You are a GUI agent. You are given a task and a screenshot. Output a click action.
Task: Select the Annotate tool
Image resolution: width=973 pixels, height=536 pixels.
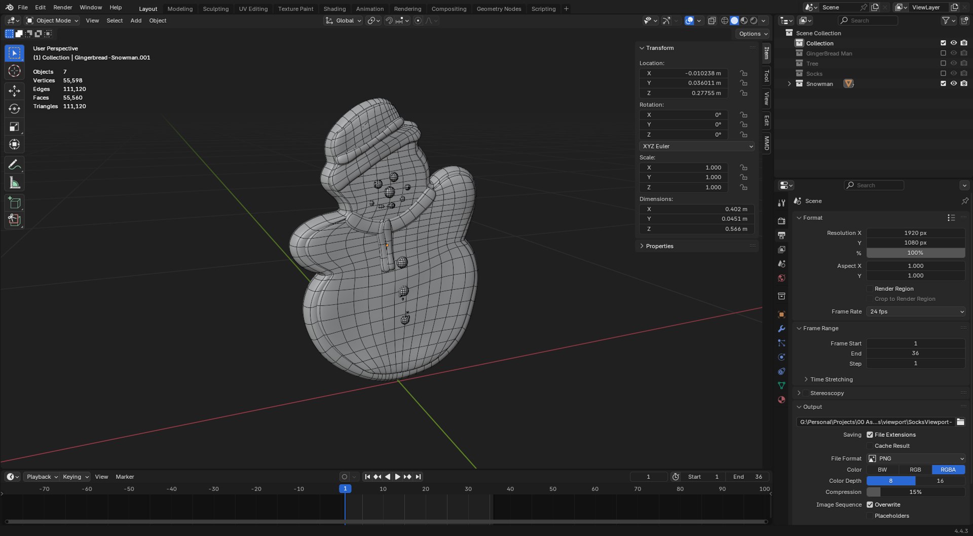coord(14,165)
